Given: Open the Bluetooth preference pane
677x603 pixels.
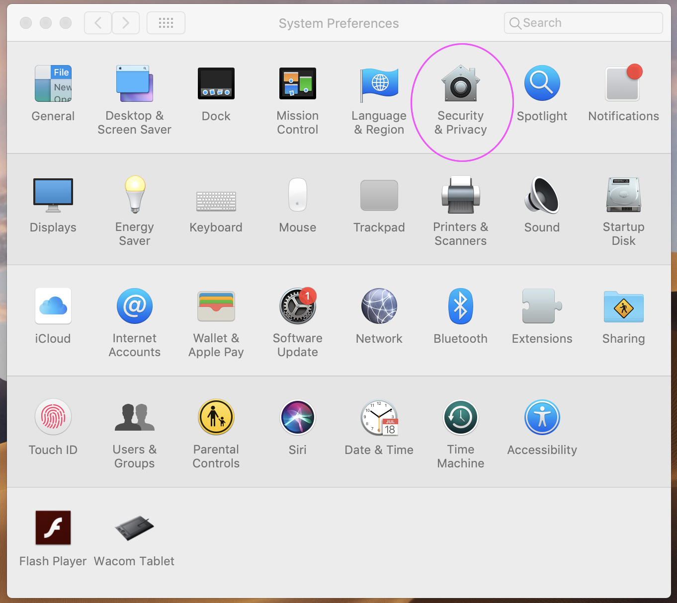Looking at the screenshot, I should (460, 306).
